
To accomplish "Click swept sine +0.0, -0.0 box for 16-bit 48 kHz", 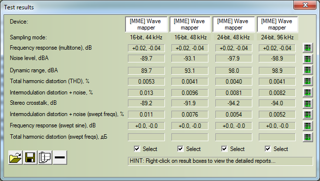I will (x=190, y=126).
